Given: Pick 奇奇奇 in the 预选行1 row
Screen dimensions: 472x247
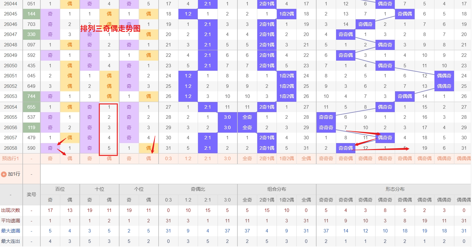Looking at the screenshot, I should coord(326,159).
